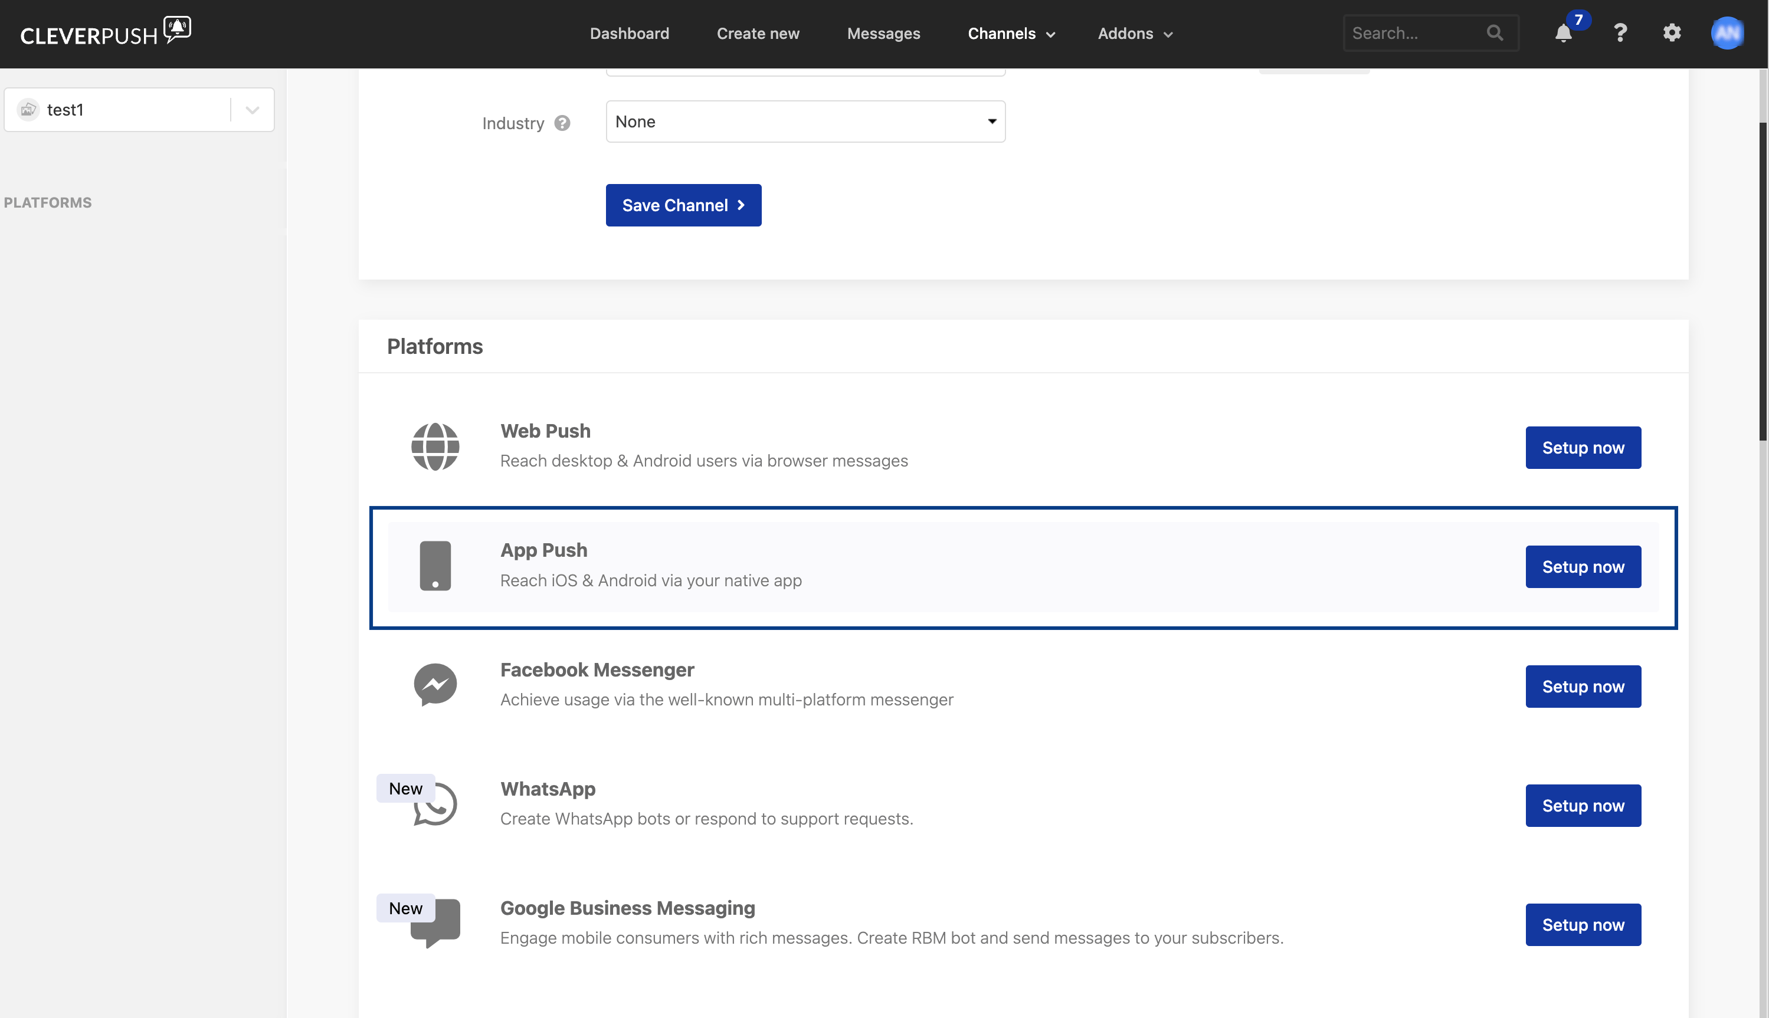Click the Google Business Messaging title
1769x1018 pixels.
[x=627, y=908]
